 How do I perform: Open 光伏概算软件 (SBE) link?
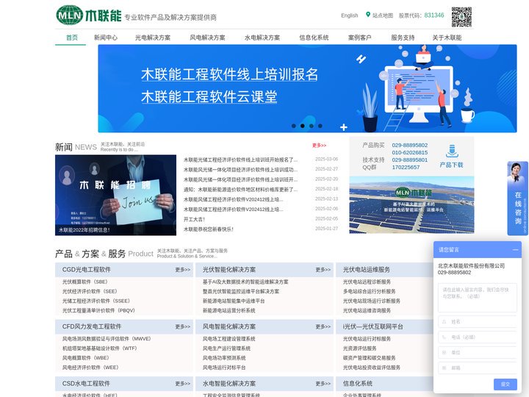click(85, 282)
